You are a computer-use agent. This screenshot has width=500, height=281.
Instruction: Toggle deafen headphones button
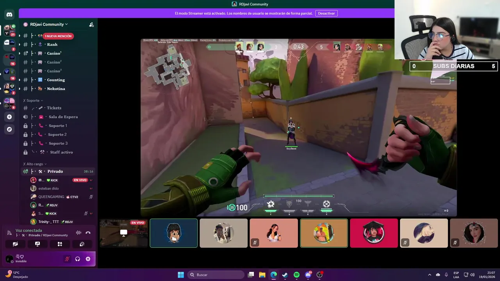78,259
